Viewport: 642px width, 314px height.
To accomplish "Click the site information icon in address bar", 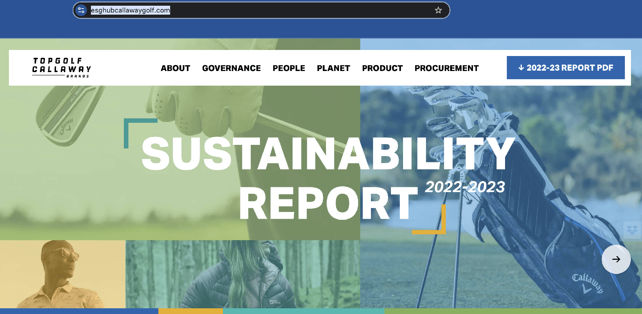I will click(x=81, y=10).
